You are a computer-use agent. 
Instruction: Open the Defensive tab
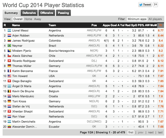pos(29,13)
